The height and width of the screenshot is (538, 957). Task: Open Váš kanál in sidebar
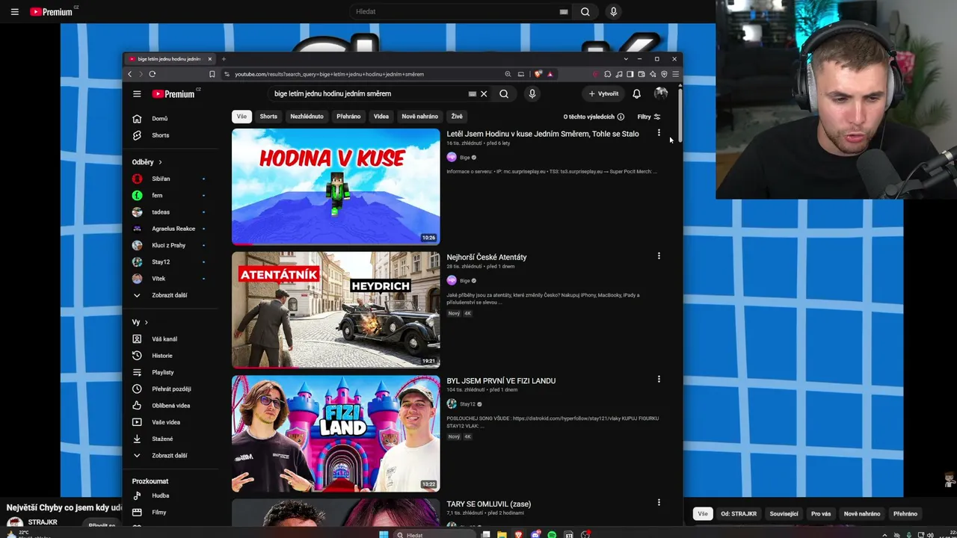click(x=164, y=339)
